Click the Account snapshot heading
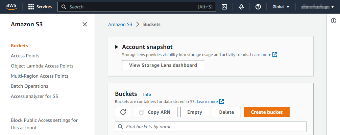 pos(147,47)
